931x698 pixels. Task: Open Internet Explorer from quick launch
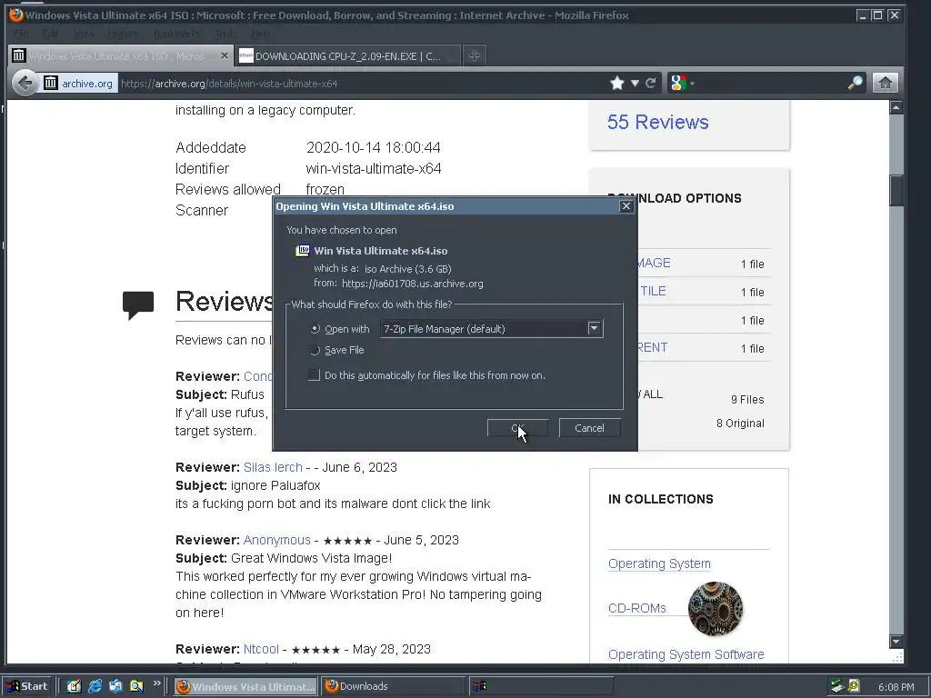coord(95,686)
